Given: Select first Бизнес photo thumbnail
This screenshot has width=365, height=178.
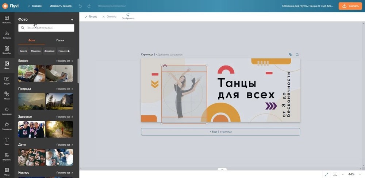Looking at the screenshot, I should [x=32, y=73].
